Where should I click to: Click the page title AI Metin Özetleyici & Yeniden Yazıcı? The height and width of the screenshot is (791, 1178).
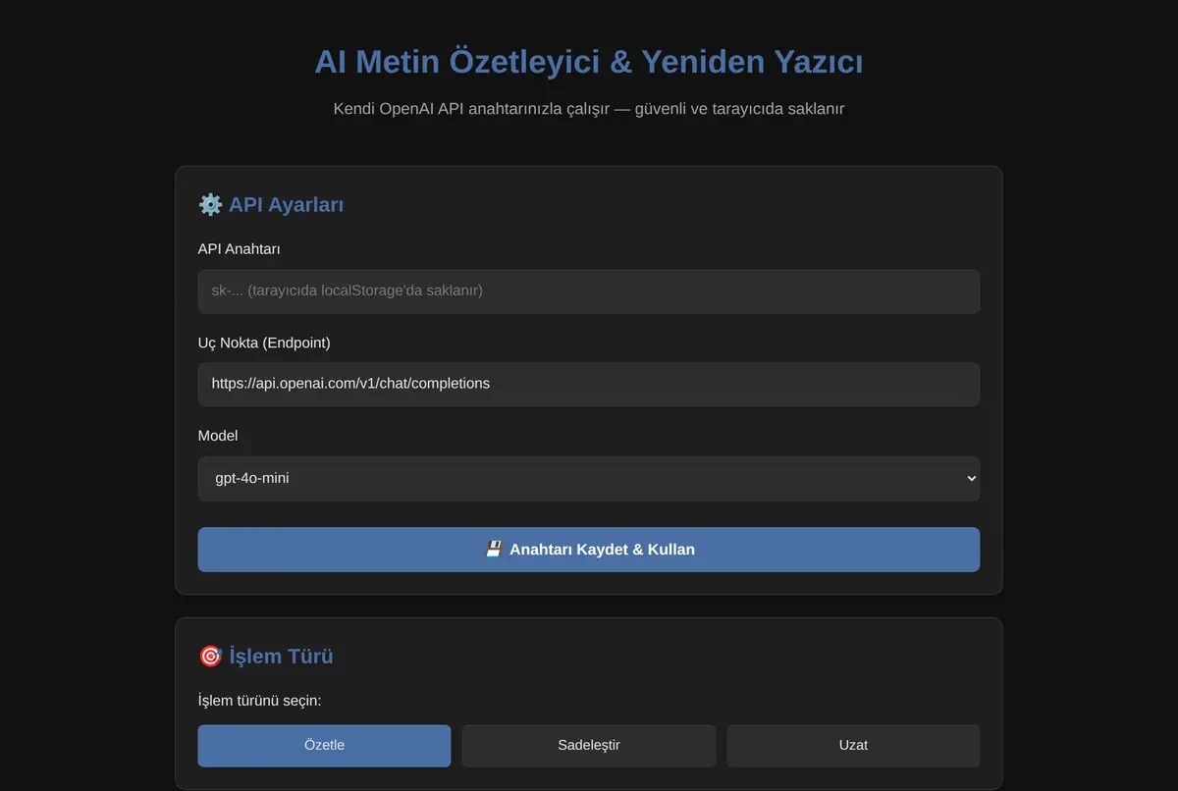(589, 62)
